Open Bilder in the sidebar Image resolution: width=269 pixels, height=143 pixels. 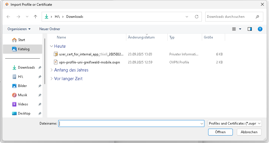tap(22, 86)
